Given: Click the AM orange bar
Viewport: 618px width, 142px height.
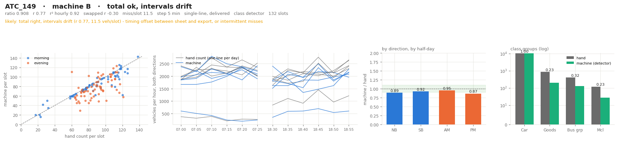Looking at the screenshot, I should click(447, 108).
